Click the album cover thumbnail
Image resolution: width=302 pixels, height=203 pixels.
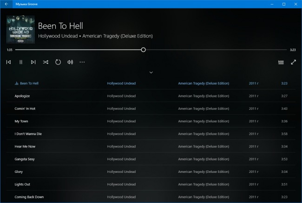(20, 29)
